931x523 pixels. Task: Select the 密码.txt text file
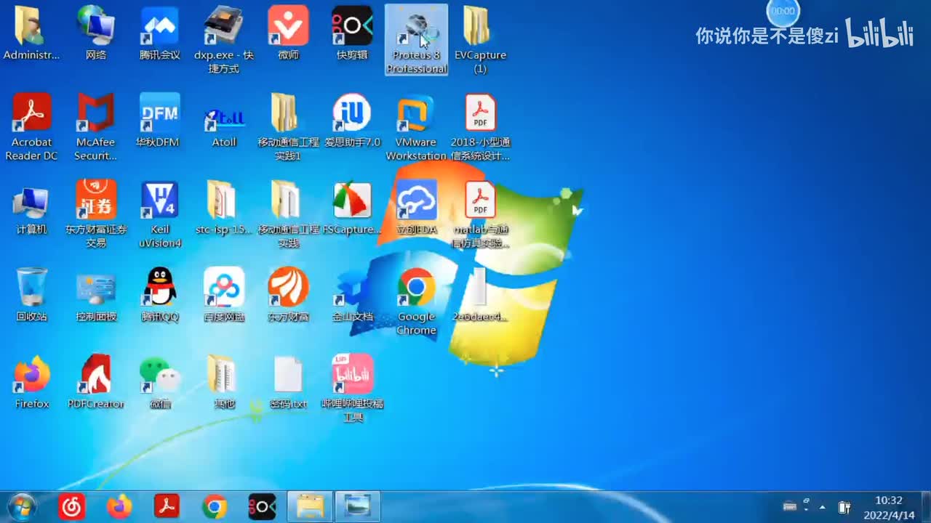(x=288, y=382)
